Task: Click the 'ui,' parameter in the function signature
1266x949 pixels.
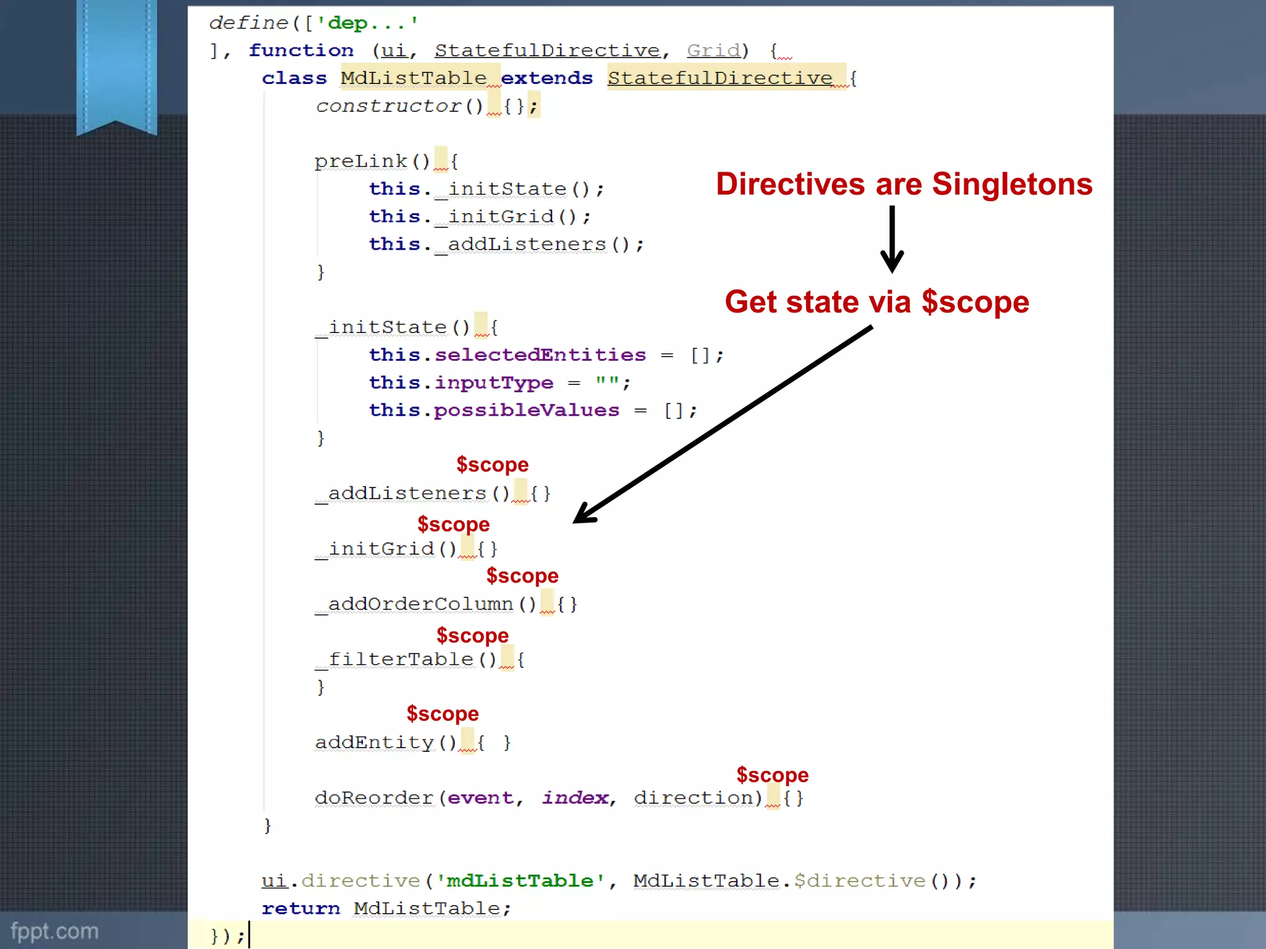Action: [399, 50]
